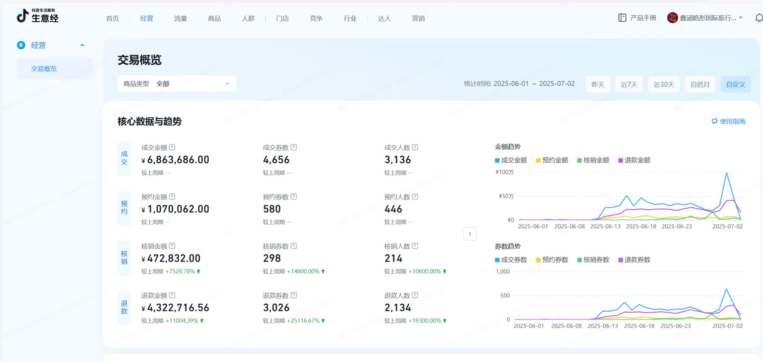Click the 成交金额 value ¥6,863,686.00
Viewport: 763px width, 362px height.
(x=175, y=160)
